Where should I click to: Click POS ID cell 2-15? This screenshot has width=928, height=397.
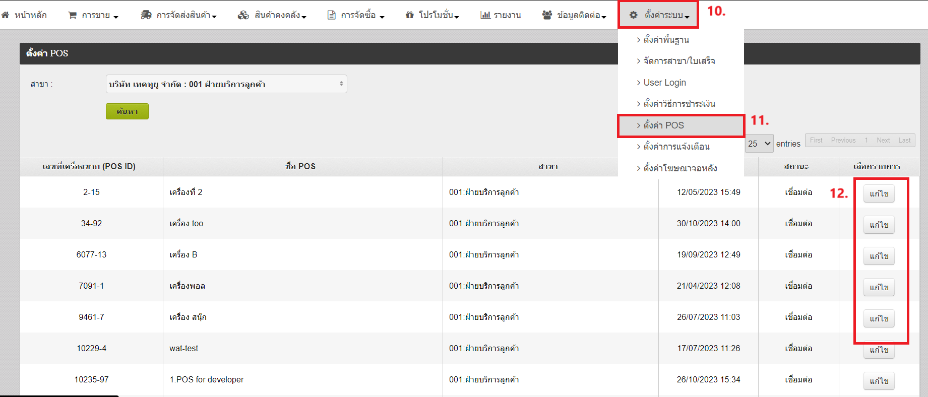coord(91,192)
